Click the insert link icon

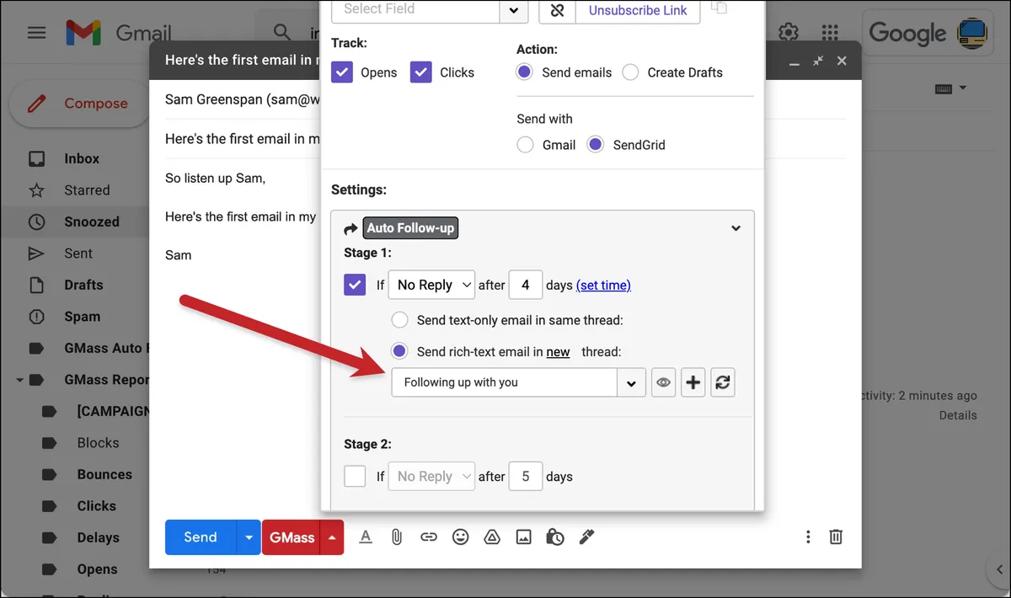[429, 537]
